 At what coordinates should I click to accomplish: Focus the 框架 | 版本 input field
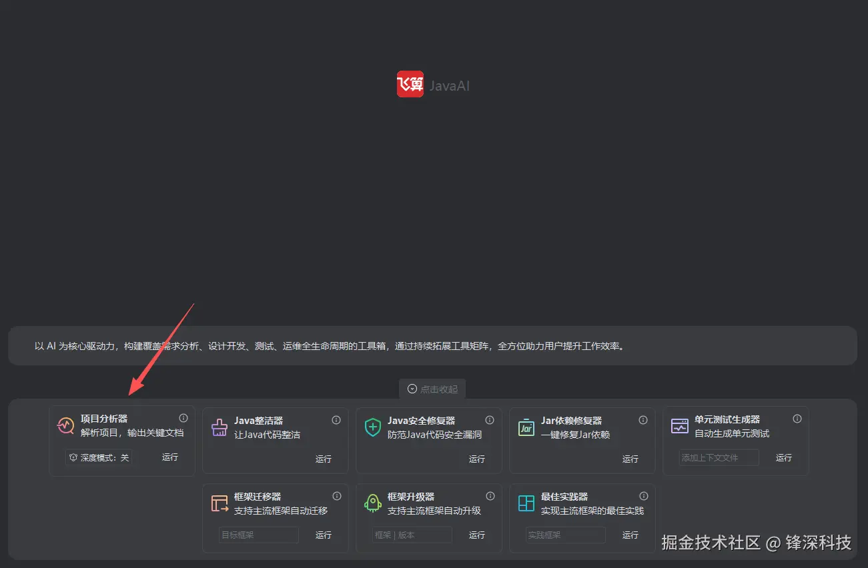(x=412, y=535)
